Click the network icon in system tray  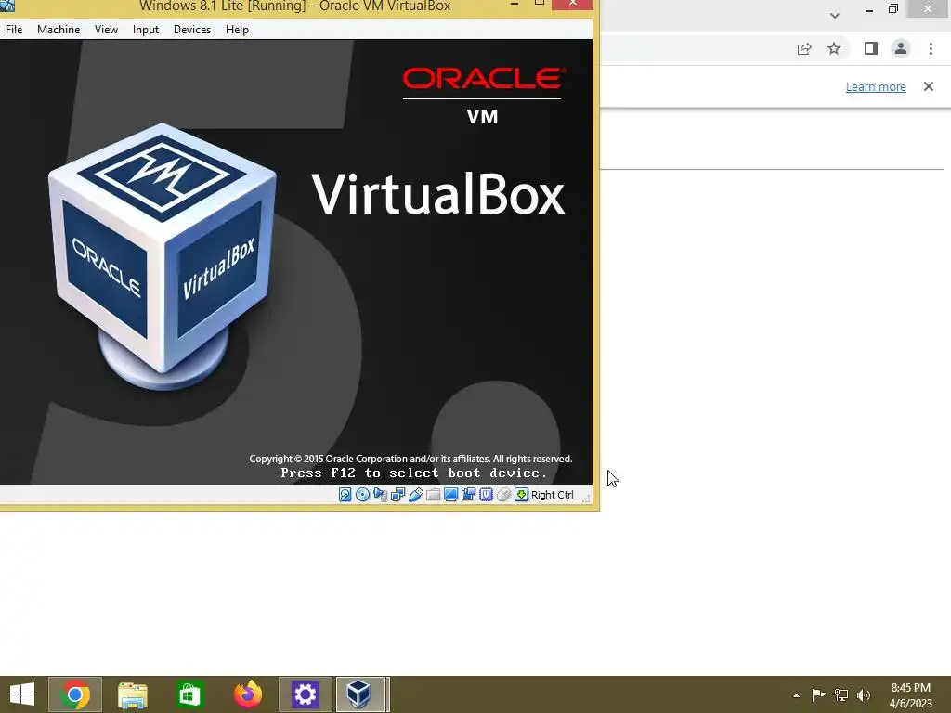(x=841, y=695)
